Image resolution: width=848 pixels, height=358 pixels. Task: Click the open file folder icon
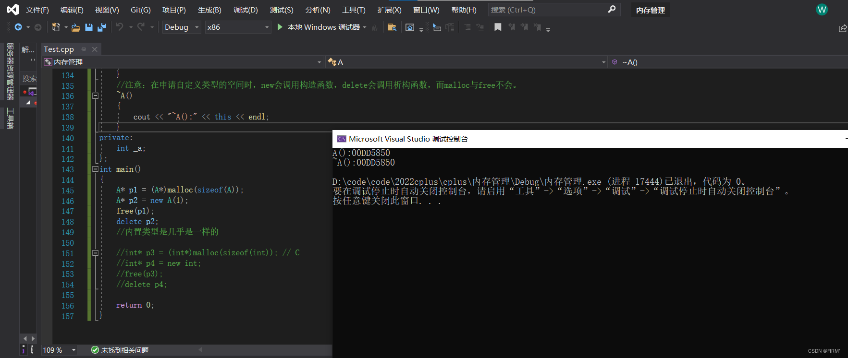click(75, 27)
